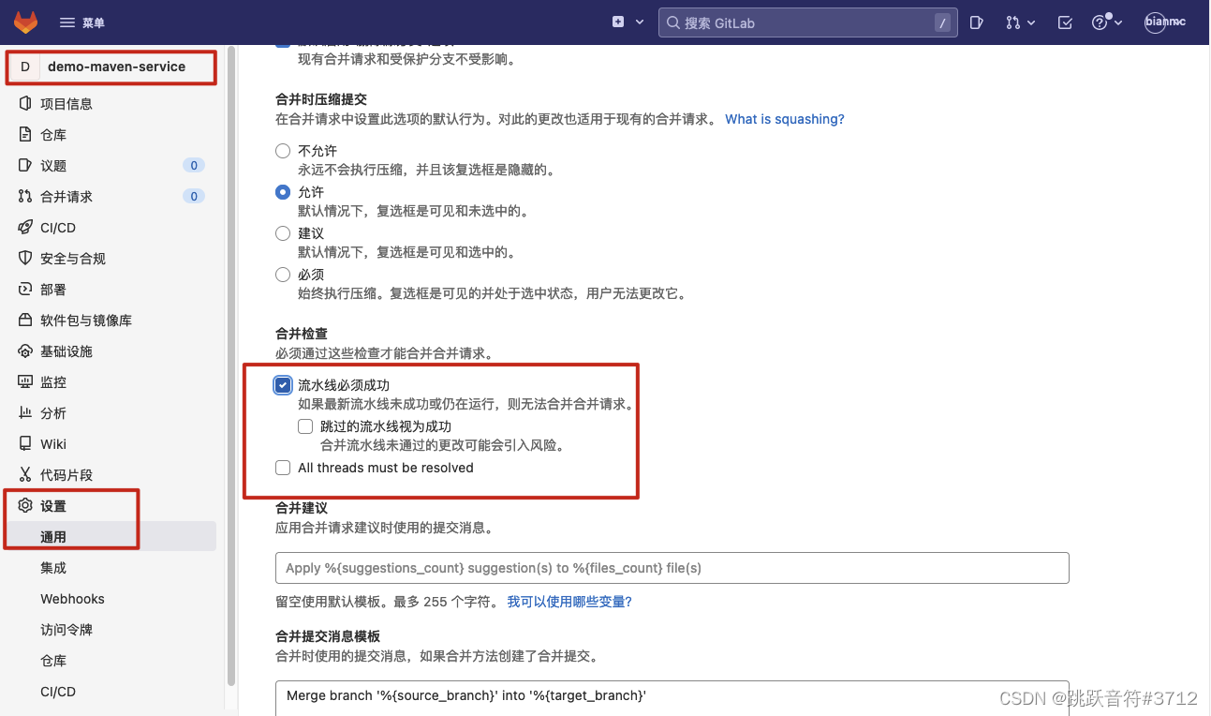Screen dimensions: 1211x716
Task: Select the 建议 squash radio option
Action: (x=283, y=233)
